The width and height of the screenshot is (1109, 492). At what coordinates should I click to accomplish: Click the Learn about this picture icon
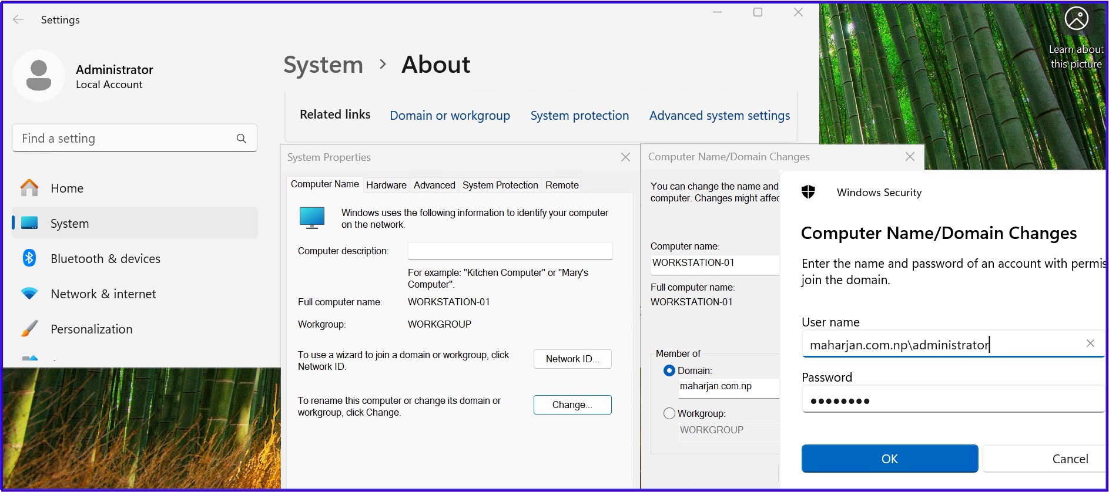1076,19
